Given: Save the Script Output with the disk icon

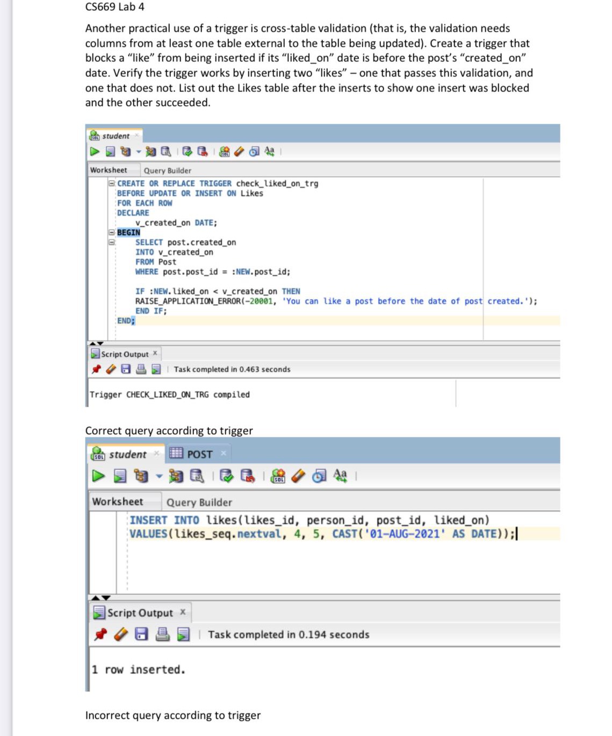Looking at the screenshot, I should click(126, 369).
